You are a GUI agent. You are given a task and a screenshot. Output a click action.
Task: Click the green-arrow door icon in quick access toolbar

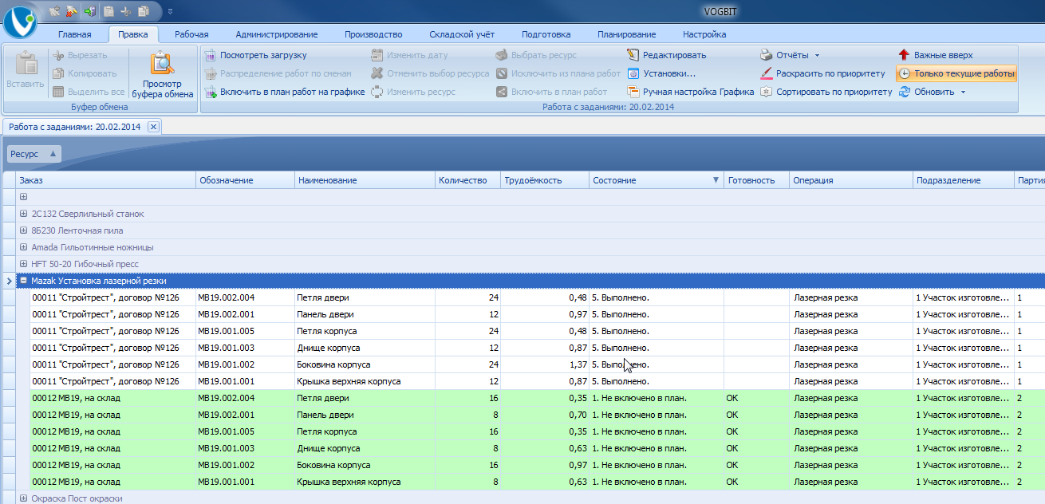point(89,11)
